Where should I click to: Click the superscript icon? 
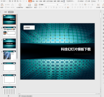tap(60, 7)
